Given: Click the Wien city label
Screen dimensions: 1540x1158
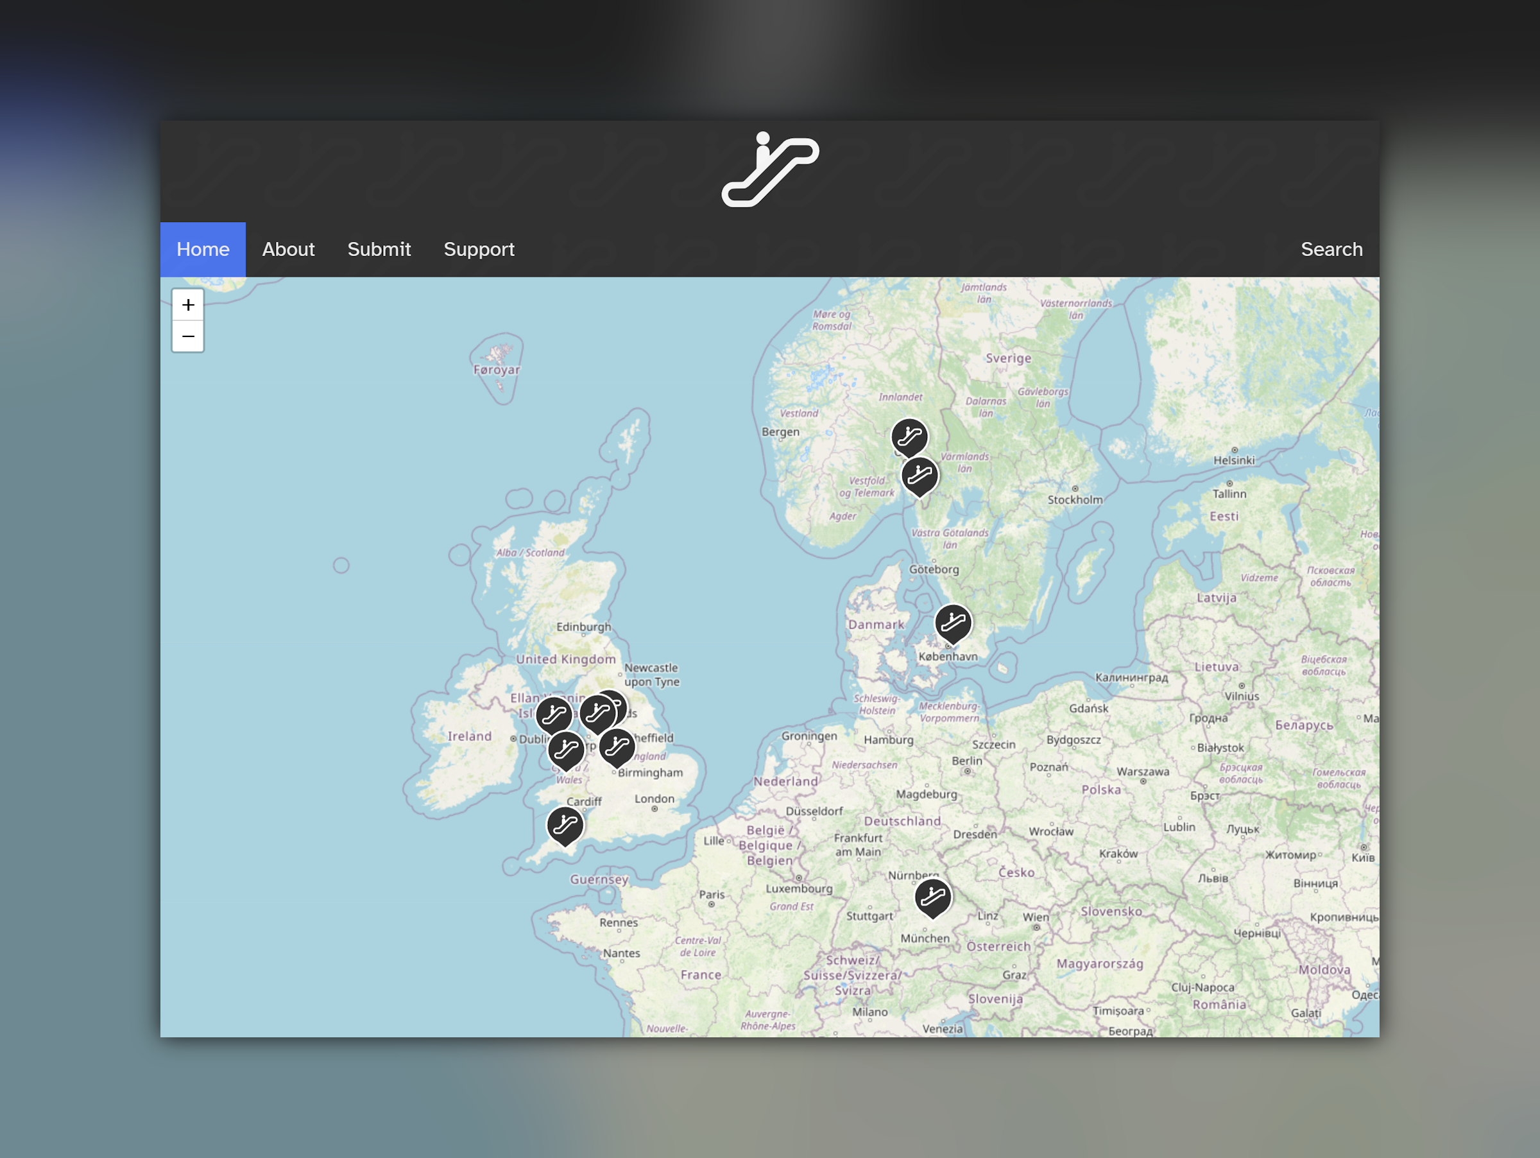Looking at the screenshot, I should 1035,917.
